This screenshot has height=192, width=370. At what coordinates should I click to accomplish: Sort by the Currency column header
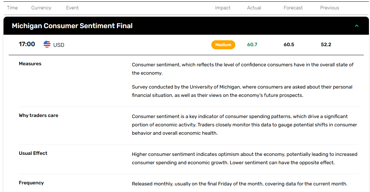[x=41, y=8]
